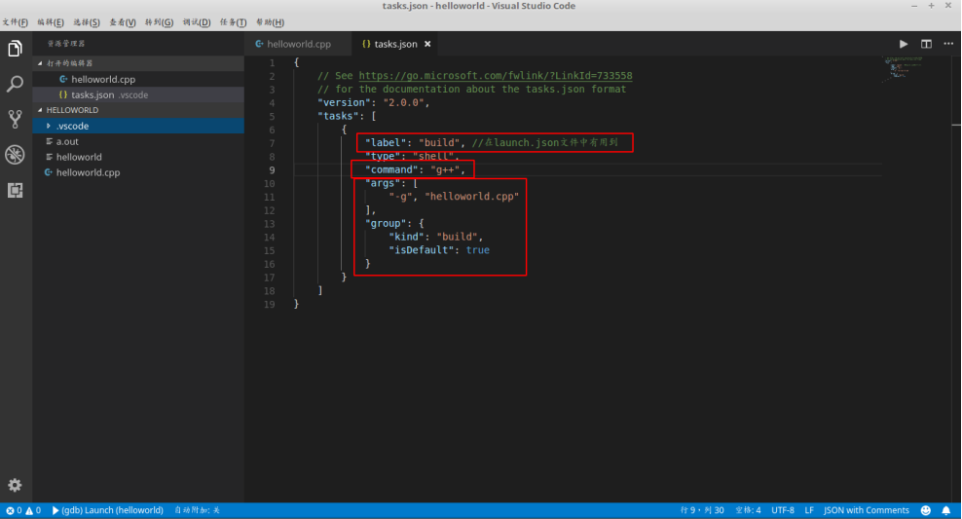Viewport: 962px width, 519px height.
Task: Click the "version" key on line 4
Action: pos(344,102)
